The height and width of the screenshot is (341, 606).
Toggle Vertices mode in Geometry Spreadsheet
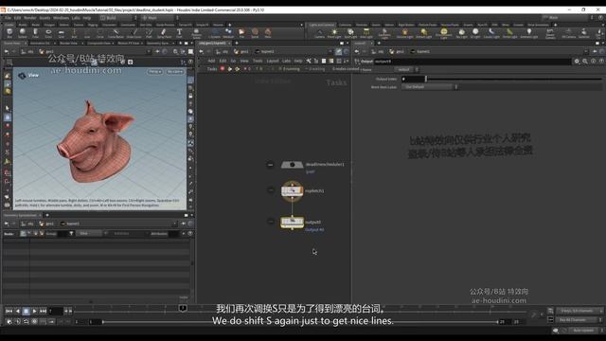pyautogui.click(x=29, y=234)
